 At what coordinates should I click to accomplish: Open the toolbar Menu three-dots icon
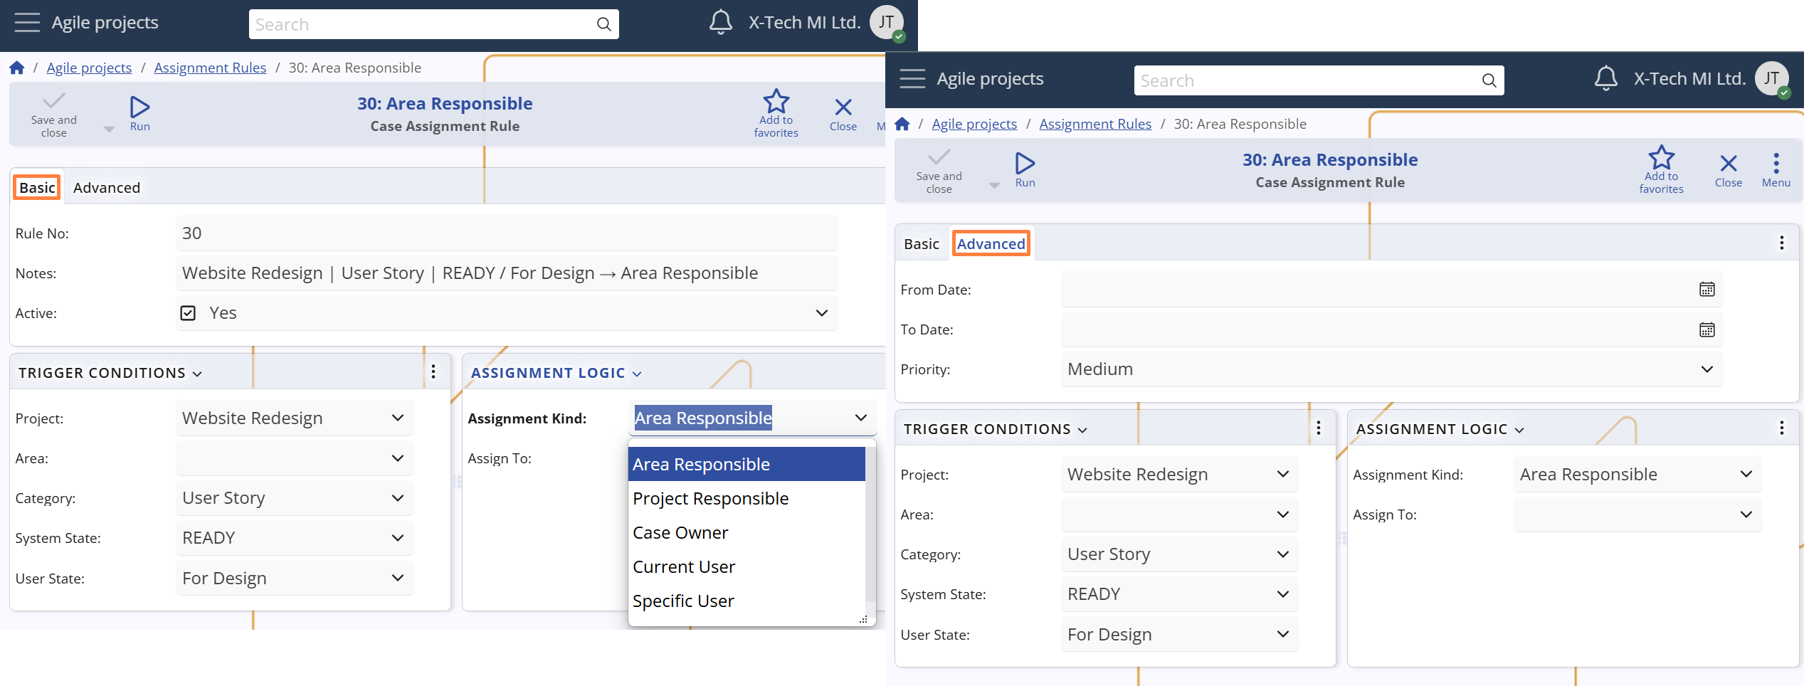coord(1776,164)
